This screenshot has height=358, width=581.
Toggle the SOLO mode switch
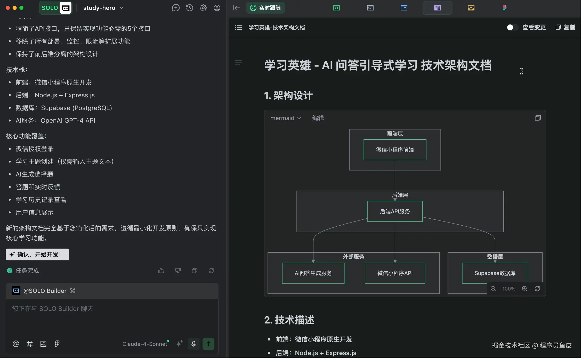coord(55,8)
